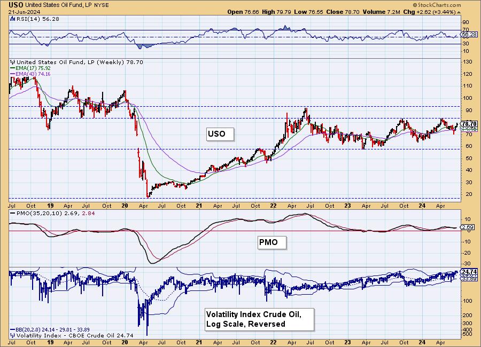Screen dimensions: 481x347
Task: Click the USO annotation box on the price chart
Action: (x=220, y=135)
